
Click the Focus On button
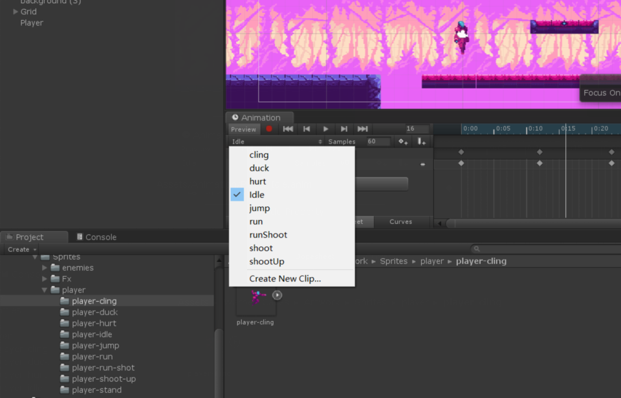pyautogui.click(x=602, y=93)
